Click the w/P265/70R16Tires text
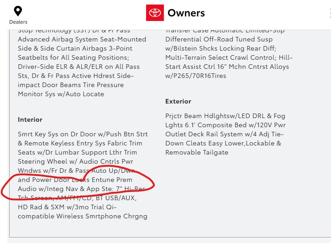 click(196, 76)
